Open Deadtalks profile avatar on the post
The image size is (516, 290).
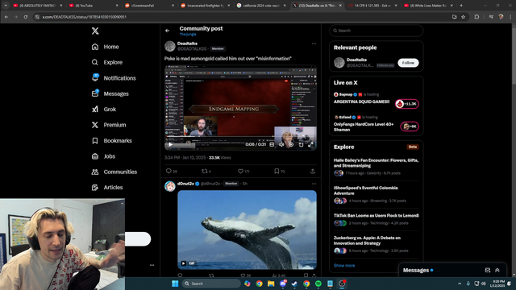[170, 46]
